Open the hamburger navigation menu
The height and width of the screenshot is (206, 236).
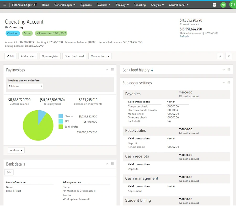tap(5, 5)
